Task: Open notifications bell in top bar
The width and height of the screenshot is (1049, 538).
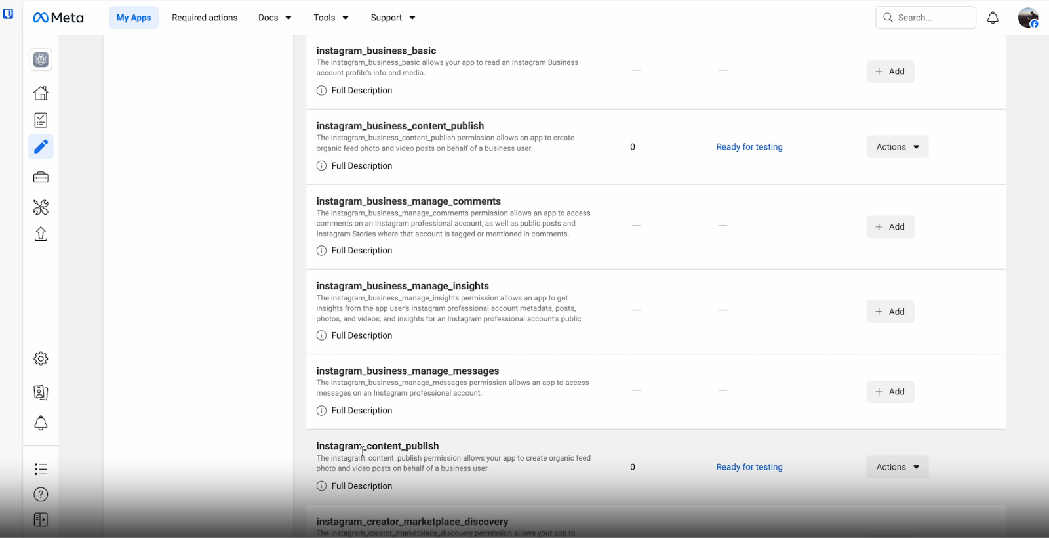Action: 993,18
